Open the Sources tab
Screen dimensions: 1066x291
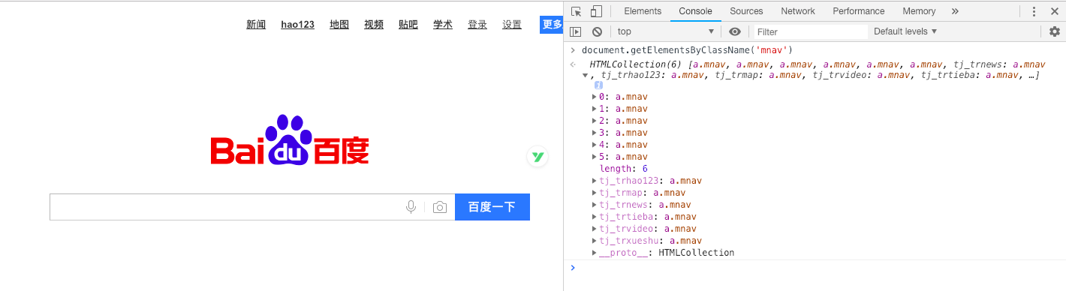point(746,11)
